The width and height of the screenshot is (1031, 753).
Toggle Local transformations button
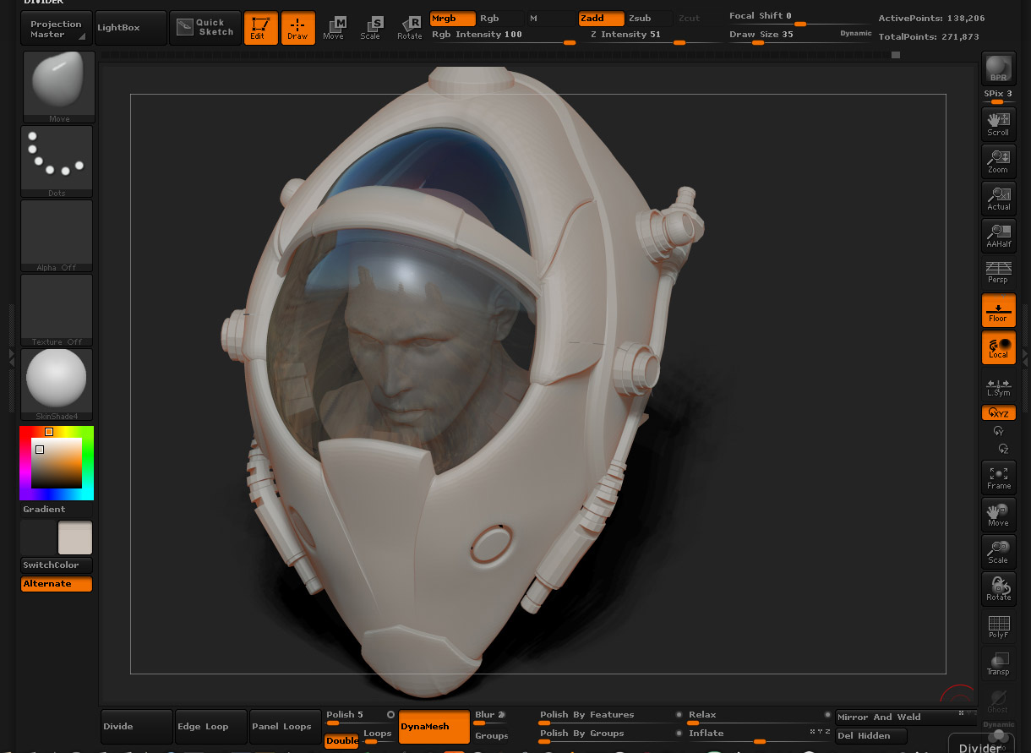coord(998,347)
